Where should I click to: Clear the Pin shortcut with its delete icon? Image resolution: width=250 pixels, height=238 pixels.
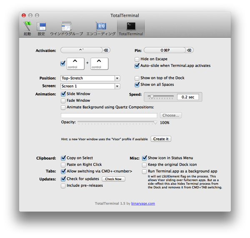tap(189, 50)
